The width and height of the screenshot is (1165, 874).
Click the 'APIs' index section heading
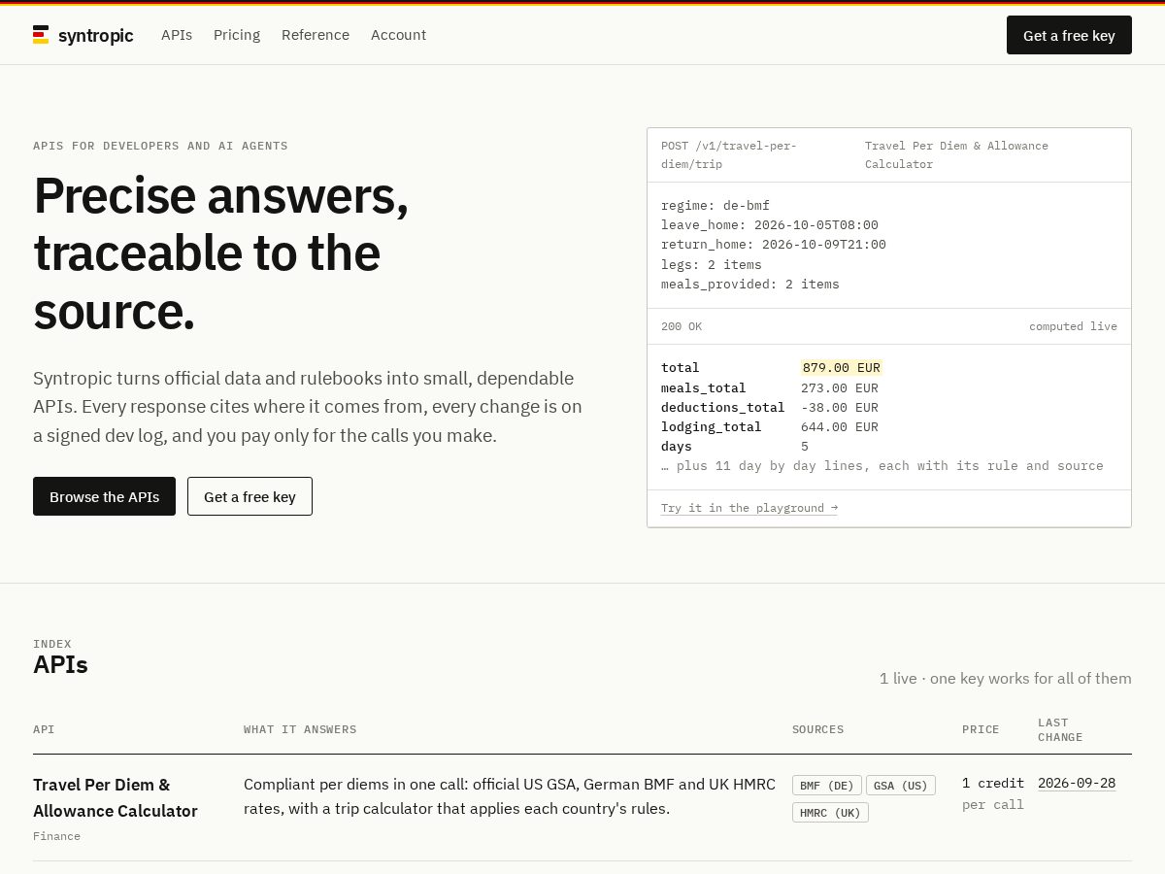(60, 664)
